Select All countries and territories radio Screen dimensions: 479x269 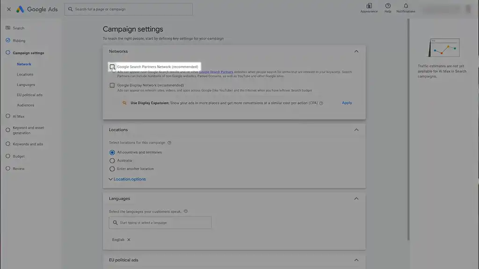pyautogui.click(x=112, y=153)
